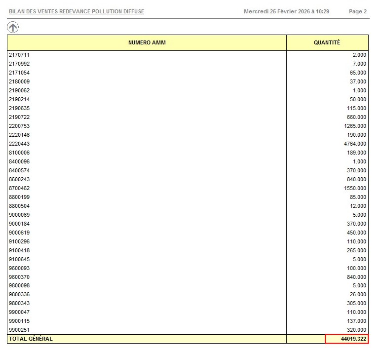Open the Bilan des ventes redevance title link

tap(76, 11)
